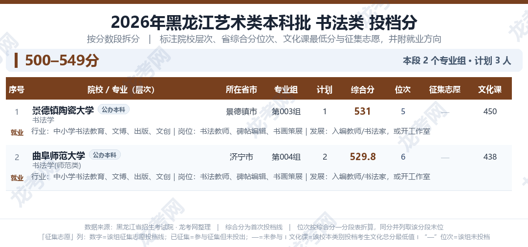The width and height of the screenshot is (528, 247).
Task: Click the row number 2 cell
Action: (x=17, y=157)
